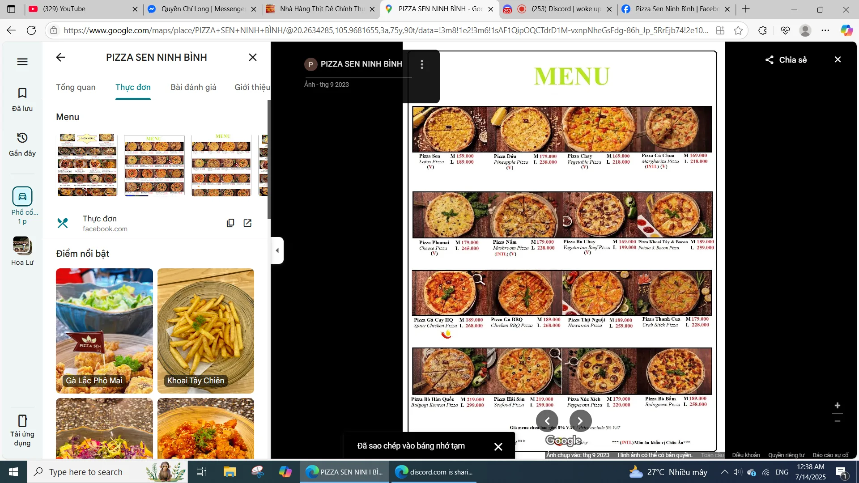Open the Windows Start menu
This screenshot has width=859, height=483.
[13, 472]
